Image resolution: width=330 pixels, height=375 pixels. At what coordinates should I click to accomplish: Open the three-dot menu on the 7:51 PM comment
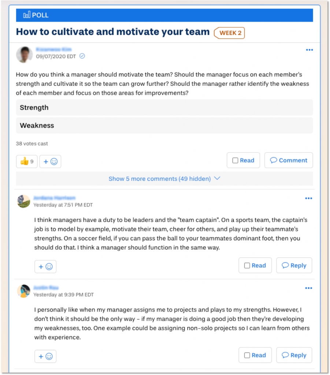coord(308,198)
